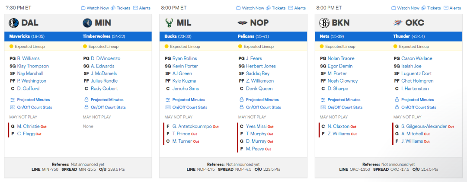Screen dimensions: 467x182
Task: Click the Oklahoma City Thunder logo
Action: click(x=398, y=23)
